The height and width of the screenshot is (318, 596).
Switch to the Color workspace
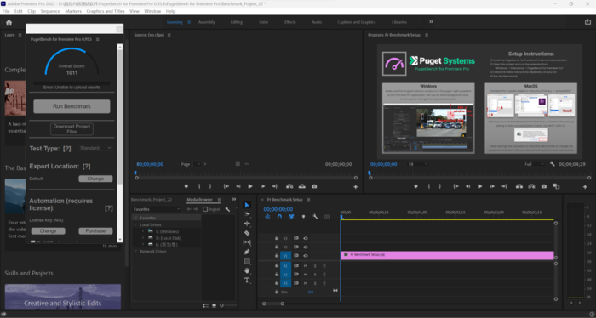263,22
